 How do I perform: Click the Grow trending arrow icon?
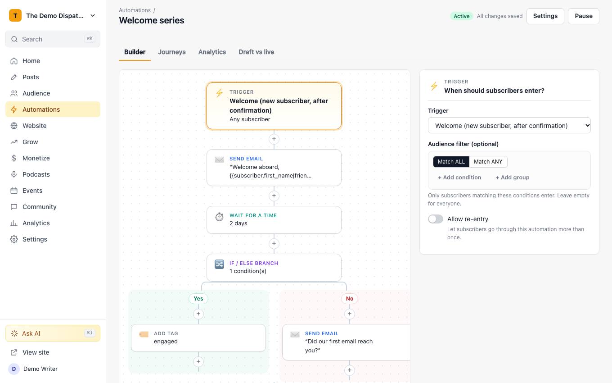14,142
